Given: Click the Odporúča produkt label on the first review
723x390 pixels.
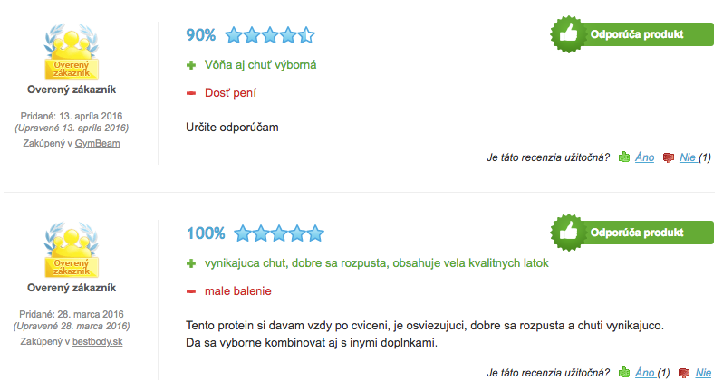Looking at the screenshot, I should click(x=637, y=34).
